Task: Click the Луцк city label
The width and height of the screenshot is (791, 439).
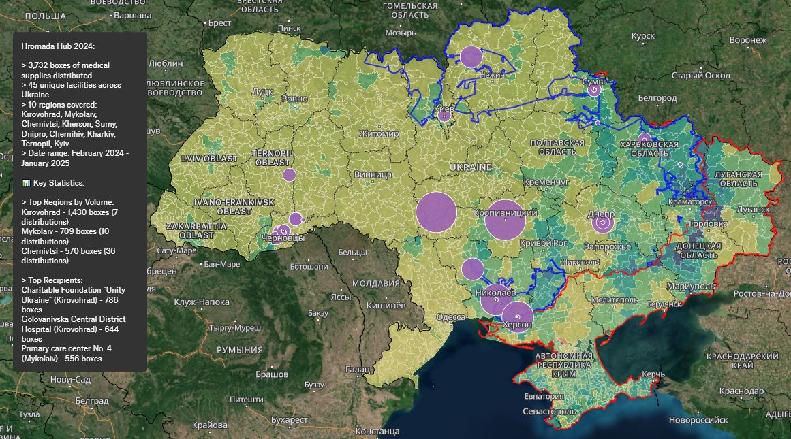Action: pyautogui.click(x=262, y=92)
